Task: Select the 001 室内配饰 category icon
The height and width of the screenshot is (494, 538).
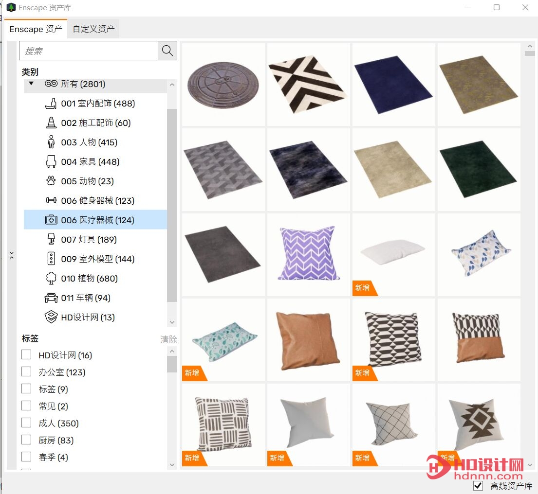Action: (51, 103)
